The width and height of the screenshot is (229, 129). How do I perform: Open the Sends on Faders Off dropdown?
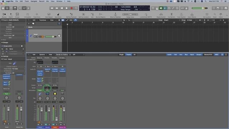point(78,54)
